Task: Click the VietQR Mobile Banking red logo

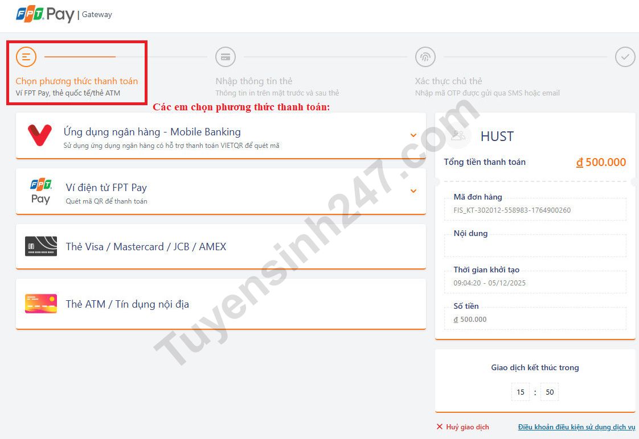Action: [40, 135]
